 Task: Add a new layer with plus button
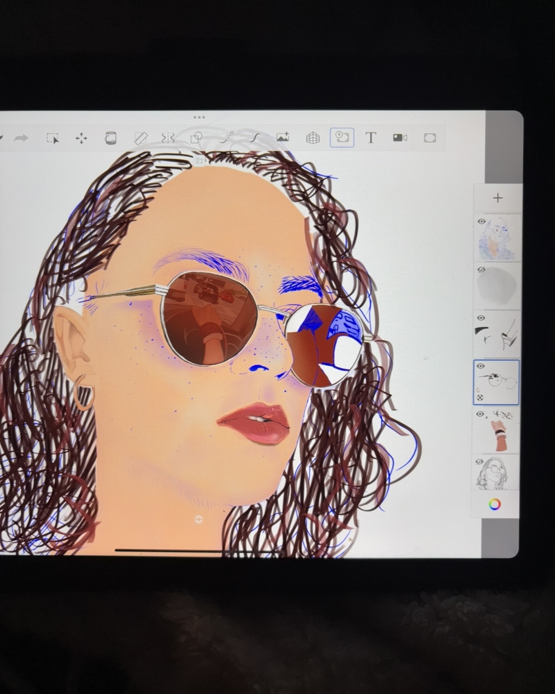[498, 198]
